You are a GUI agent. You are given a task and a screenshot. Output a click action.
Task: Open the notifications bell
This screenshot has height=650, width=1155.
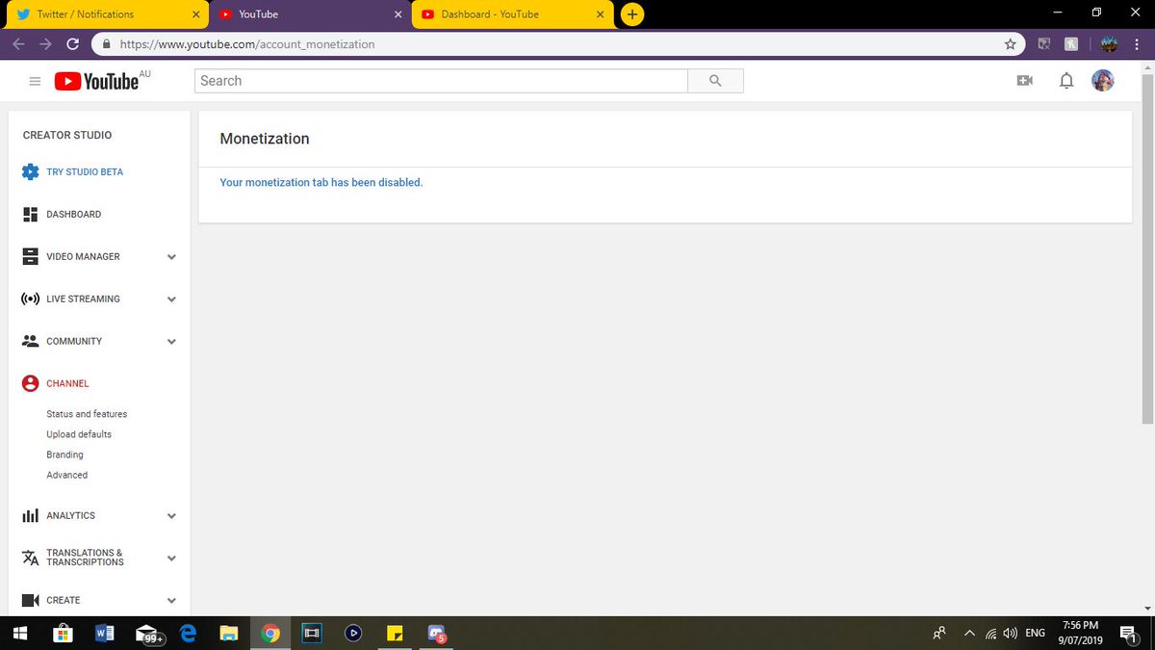1066,81
